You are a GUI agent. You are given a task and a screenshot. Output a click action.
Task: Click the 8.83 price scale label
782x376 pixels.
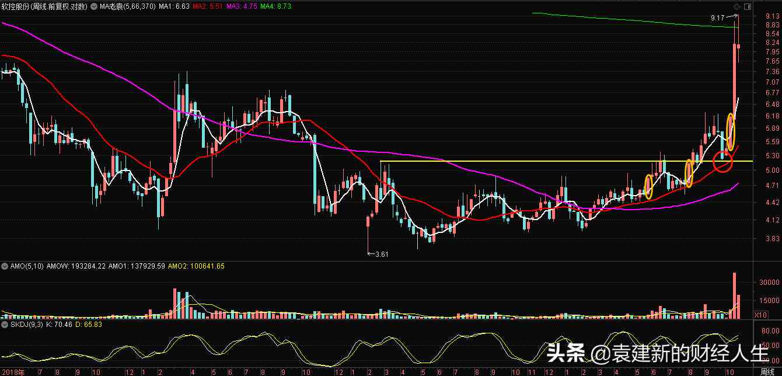coord(772,25)
